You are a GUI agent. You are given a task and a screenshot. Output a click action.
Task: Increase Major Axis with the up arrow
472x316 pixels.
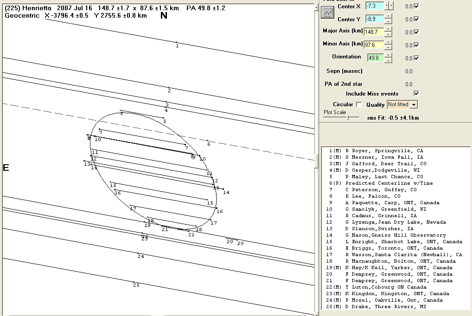tap(389, 30)
